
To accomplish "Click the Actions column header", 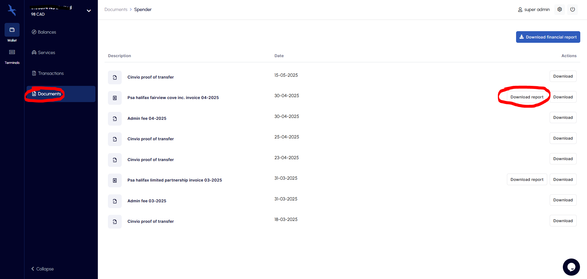I will click(569, 56).
